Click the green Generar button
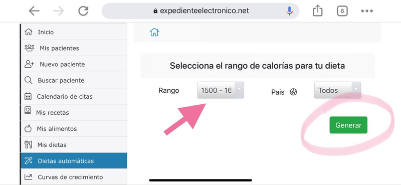The width and height of the screenshot is (401, 185). pyautogui.click(x=348, y=125)
